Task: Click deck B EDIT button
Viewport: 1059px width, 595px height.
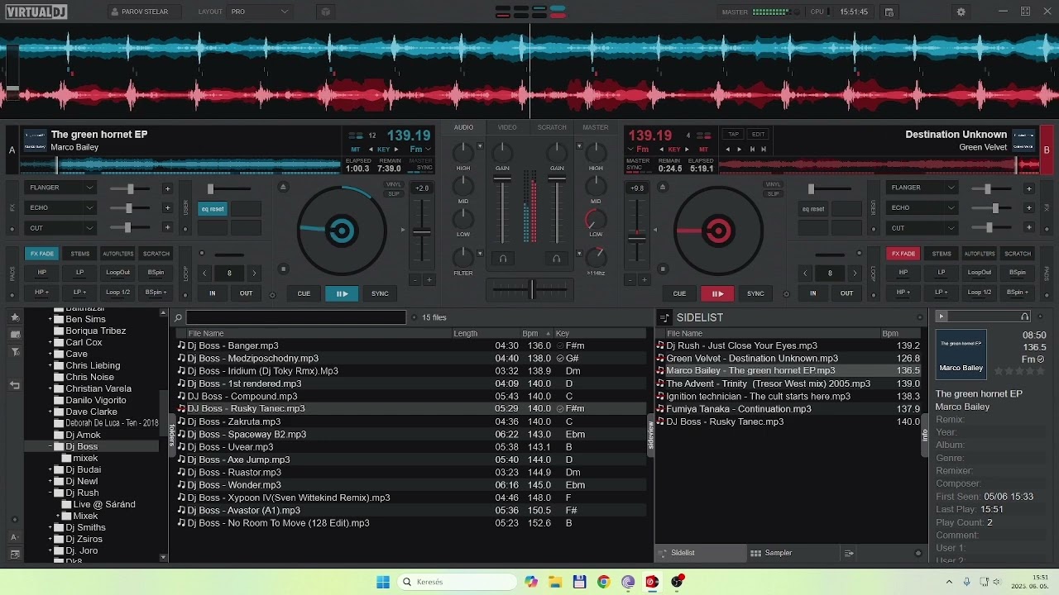Action: tap(759, 134)
